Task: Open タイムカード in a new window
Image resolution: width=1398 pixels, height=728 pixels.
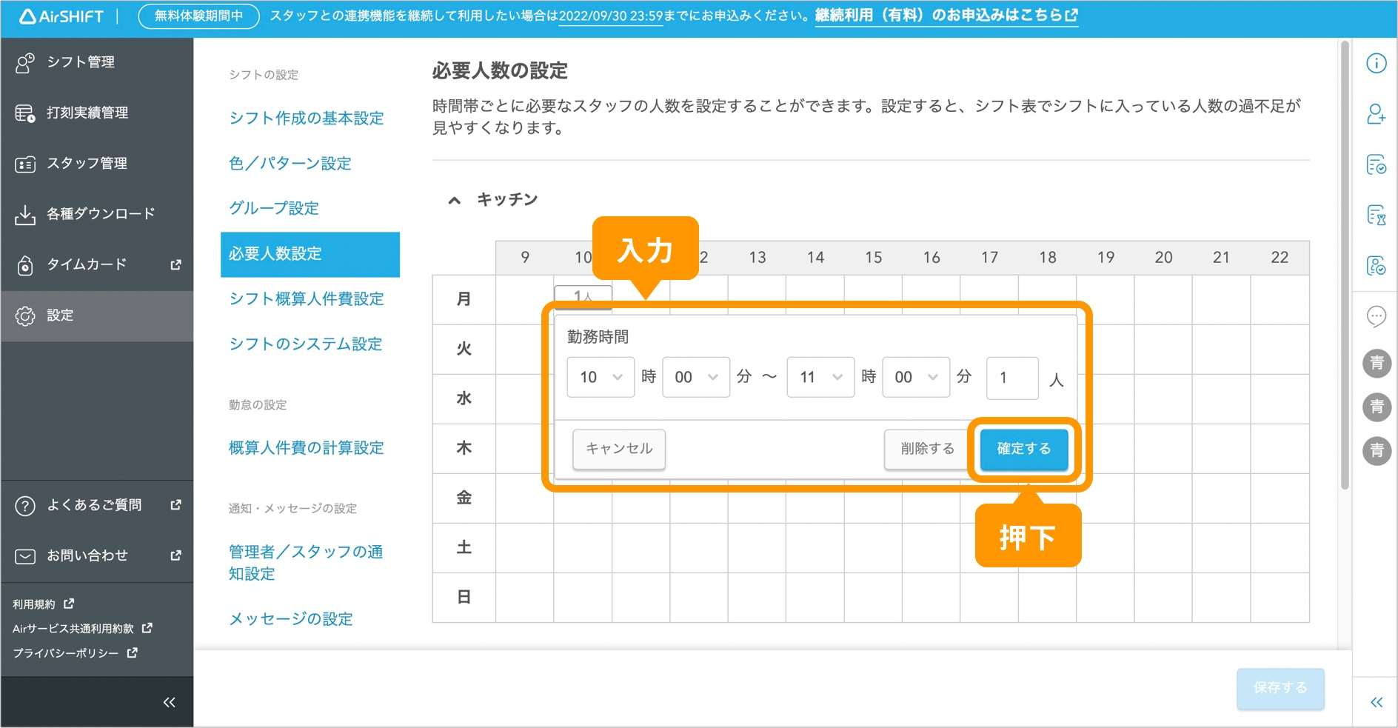Action: [81, 264]
